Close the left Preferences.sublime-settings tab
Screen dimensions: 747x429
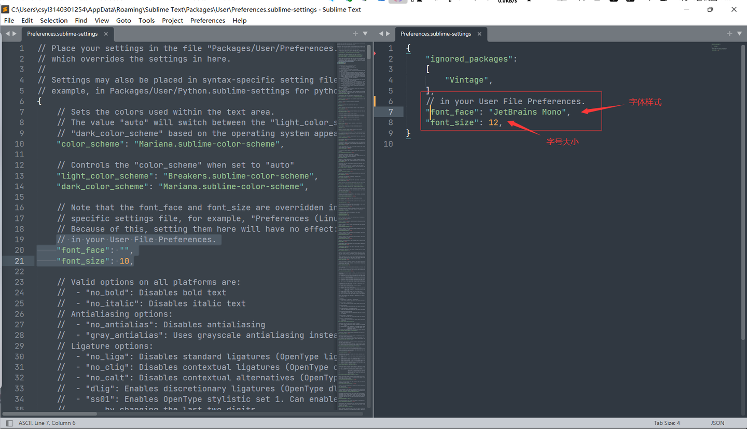(x=105, y=33)
